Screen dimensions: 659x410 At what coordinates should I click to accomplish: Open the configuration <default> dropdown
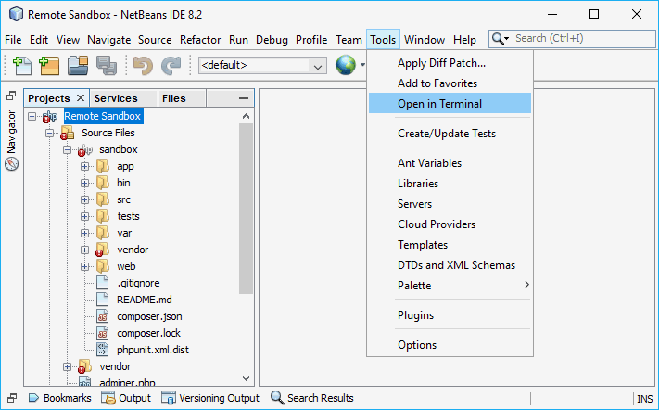pyautogui.click(x=263, y=66)
